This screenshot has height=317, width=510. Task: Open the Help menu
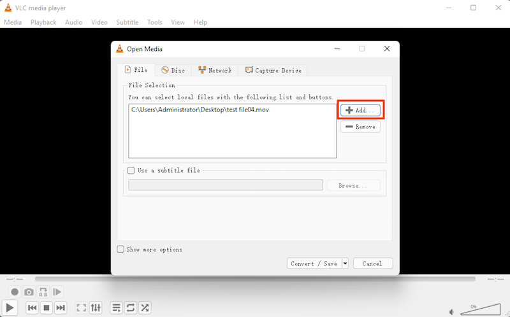200,22
